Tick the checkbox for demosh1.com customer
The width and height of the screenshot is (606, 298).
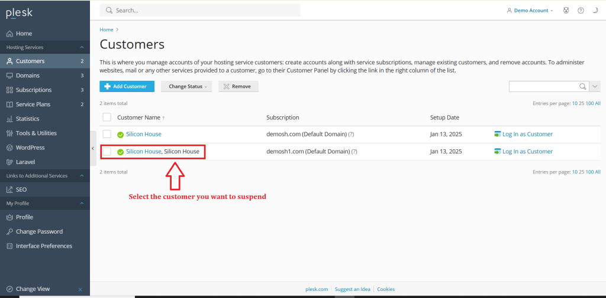[107, 152]
